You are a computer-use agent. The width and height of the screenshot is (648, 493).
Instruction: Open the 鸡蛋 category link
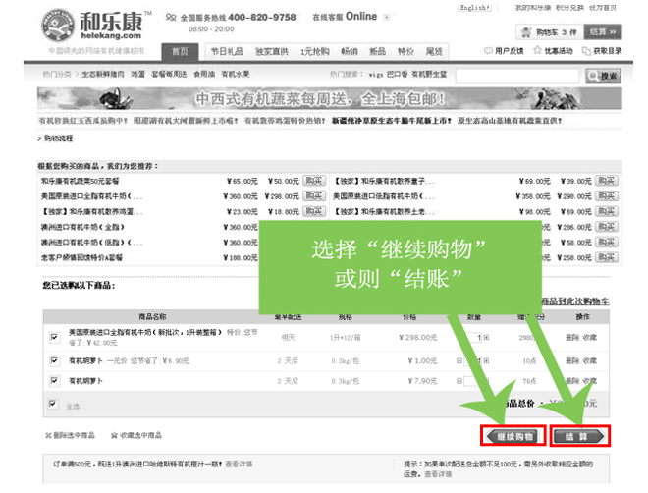pos(138,74)
